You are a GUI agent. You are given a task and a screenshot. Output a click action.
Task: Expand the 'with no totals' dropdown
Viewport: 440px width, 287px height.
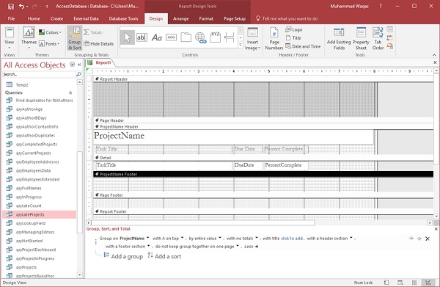[x=242, y=238]
